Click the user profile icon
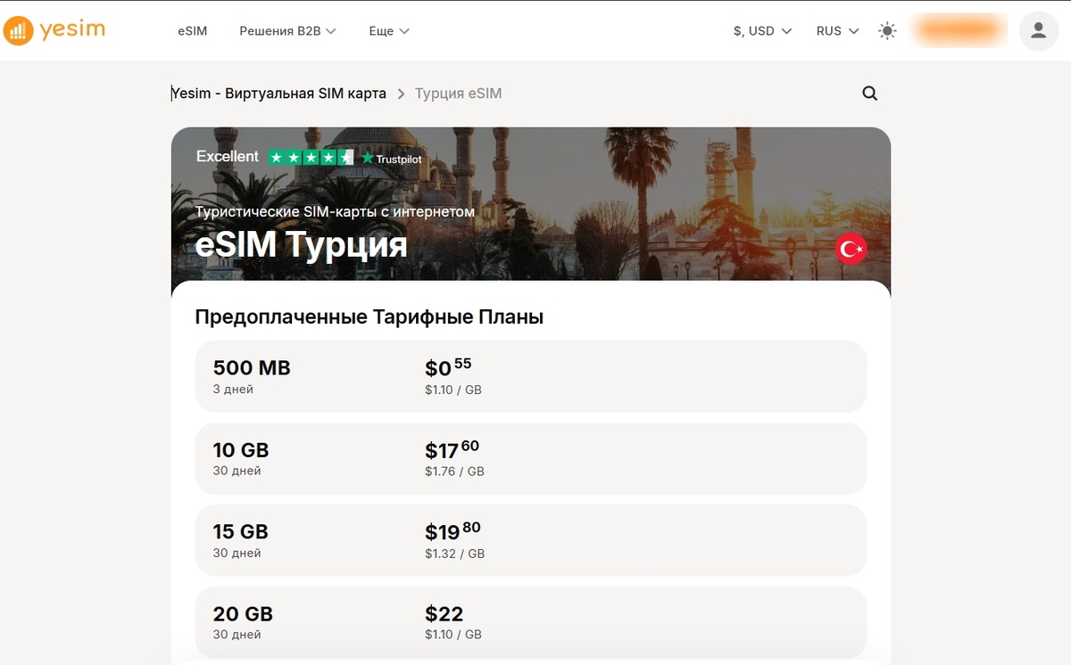 pos(1038,30)
